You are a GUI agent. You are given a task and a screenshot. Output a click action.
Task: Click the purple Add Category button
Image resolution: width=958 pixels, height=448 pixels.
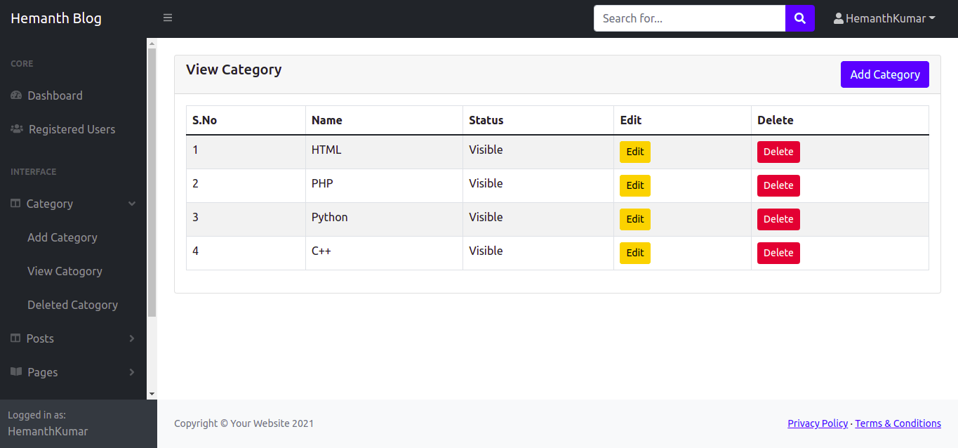point(884,74)
